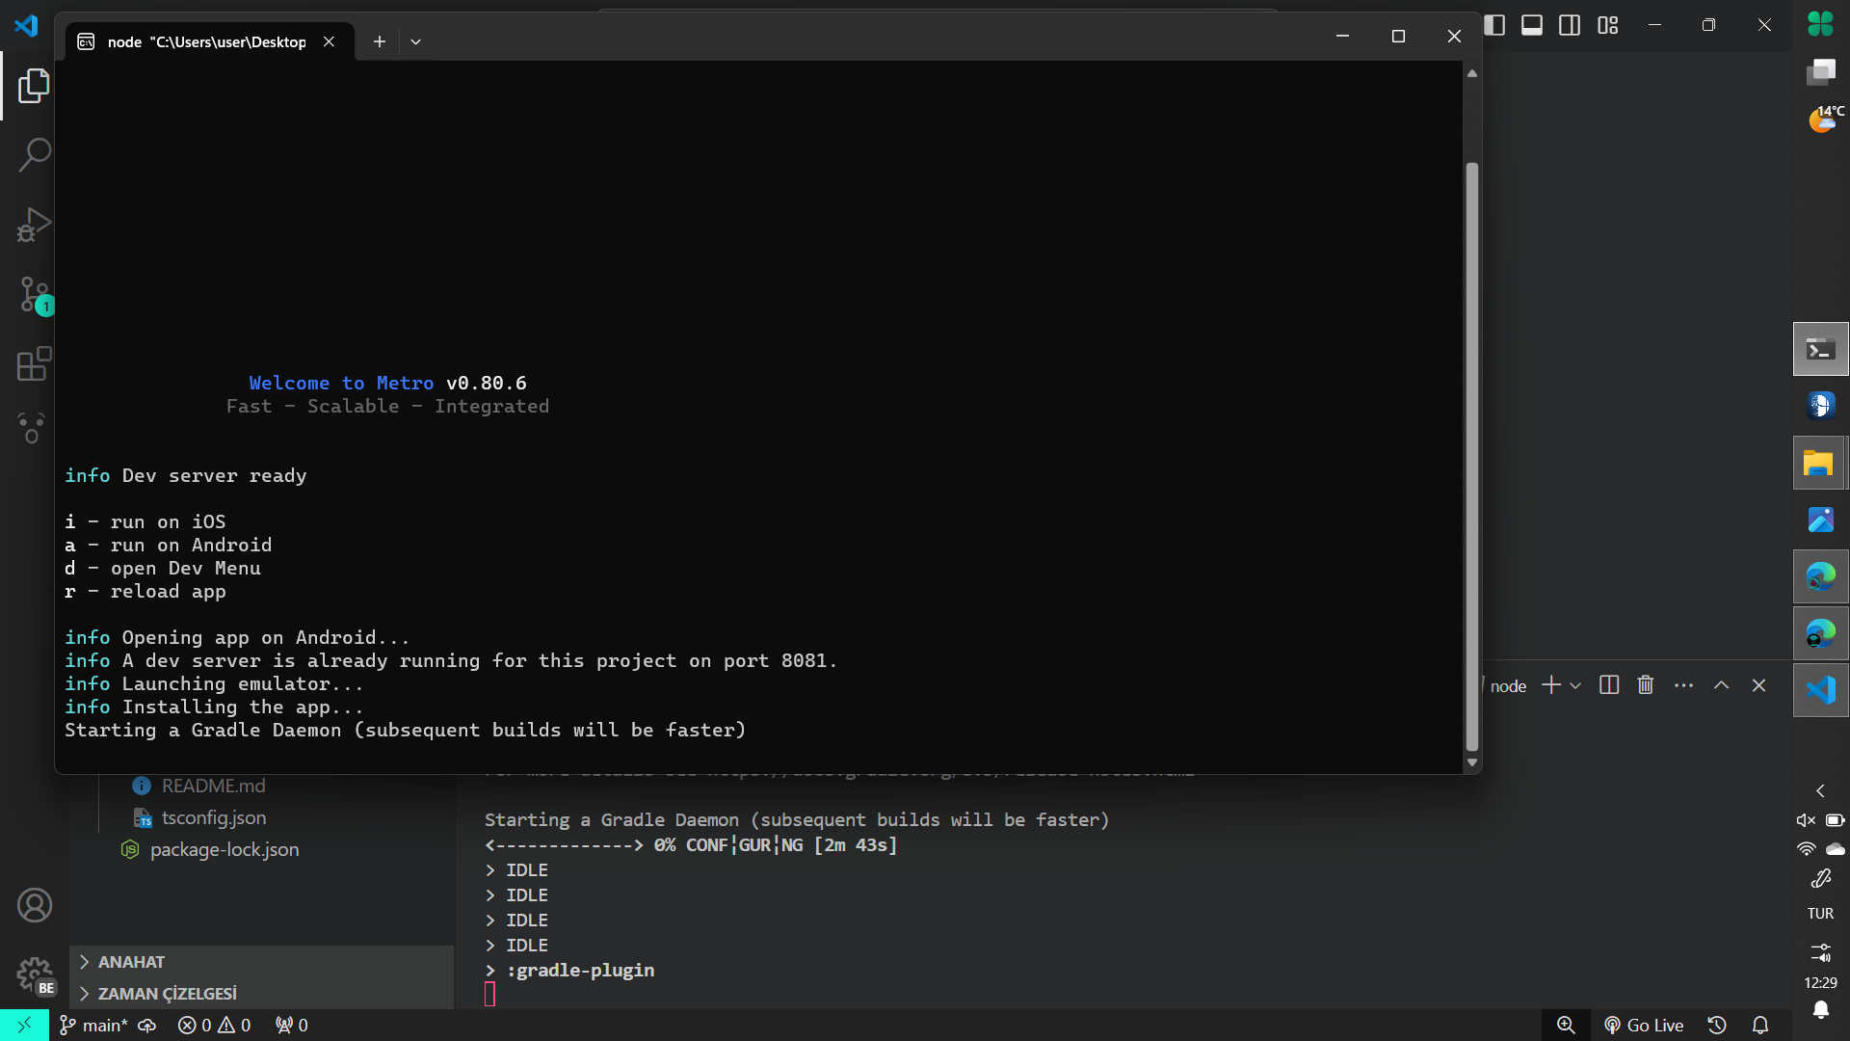Toggle the bottom panel layout
The height and width of the screenshot is (1041, 1850).
(1532, 25)
